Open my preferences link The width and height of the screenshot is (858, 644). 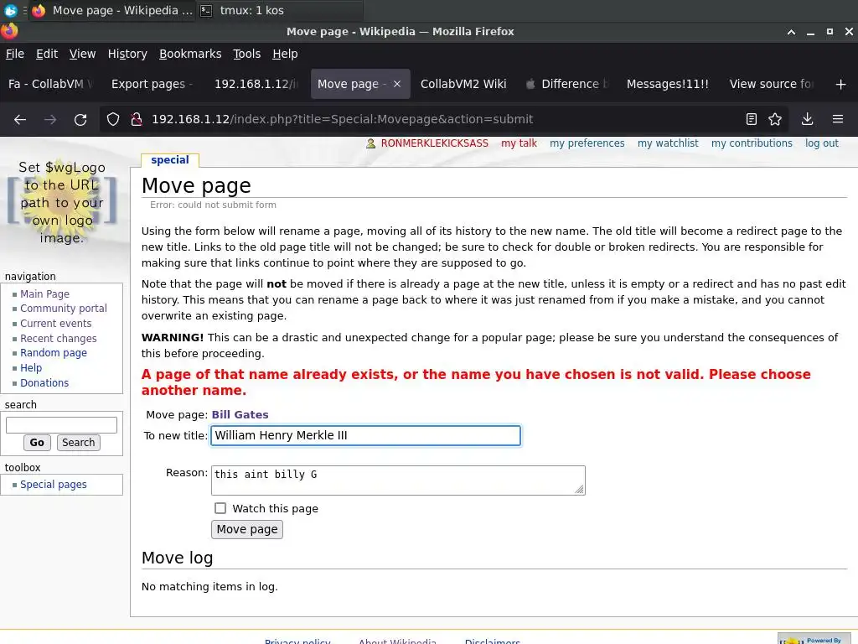(x=587, y=143)
